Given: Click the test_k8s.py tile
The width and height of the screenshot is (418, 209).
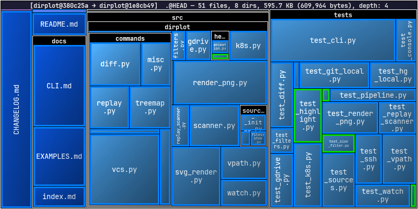Looking at the screenshot, I should click(308, 175).
